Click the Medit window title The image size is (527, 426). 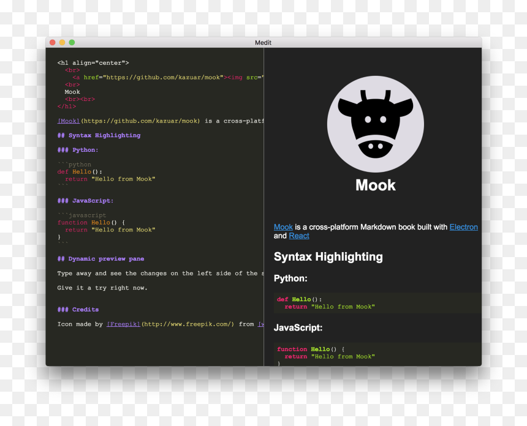click(x=263, y=43)
